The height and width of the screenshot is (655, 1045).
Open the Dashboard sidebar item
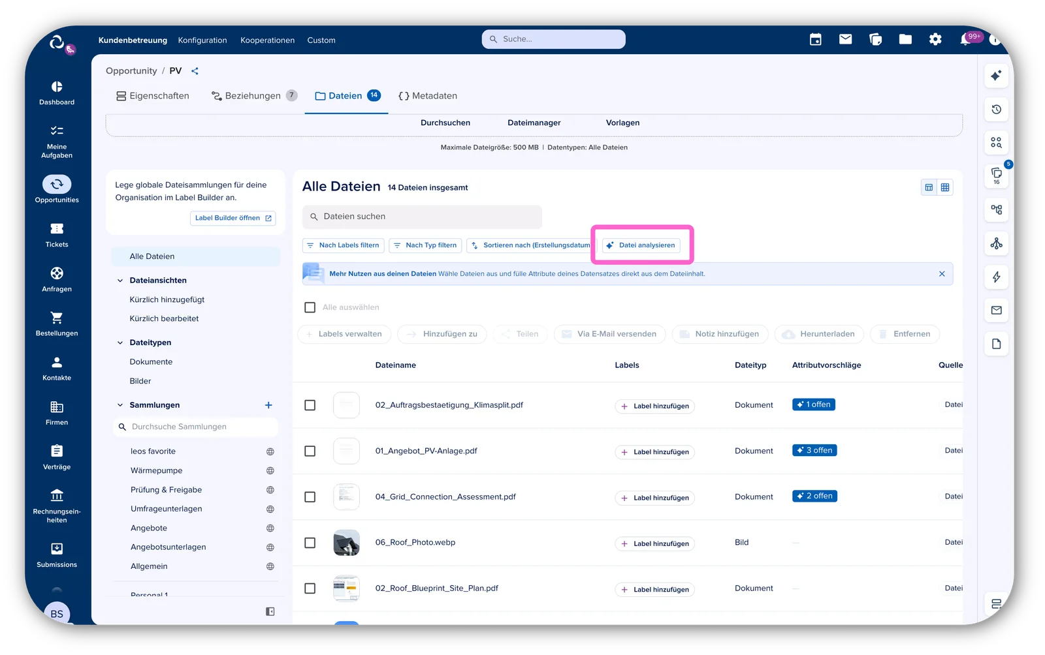(57, 93)
